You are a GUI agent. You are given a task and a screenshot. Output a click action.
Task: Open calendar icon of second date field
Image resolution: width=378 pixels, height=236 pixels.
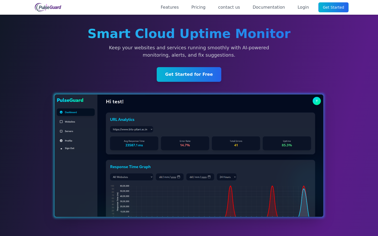[209, 177]
